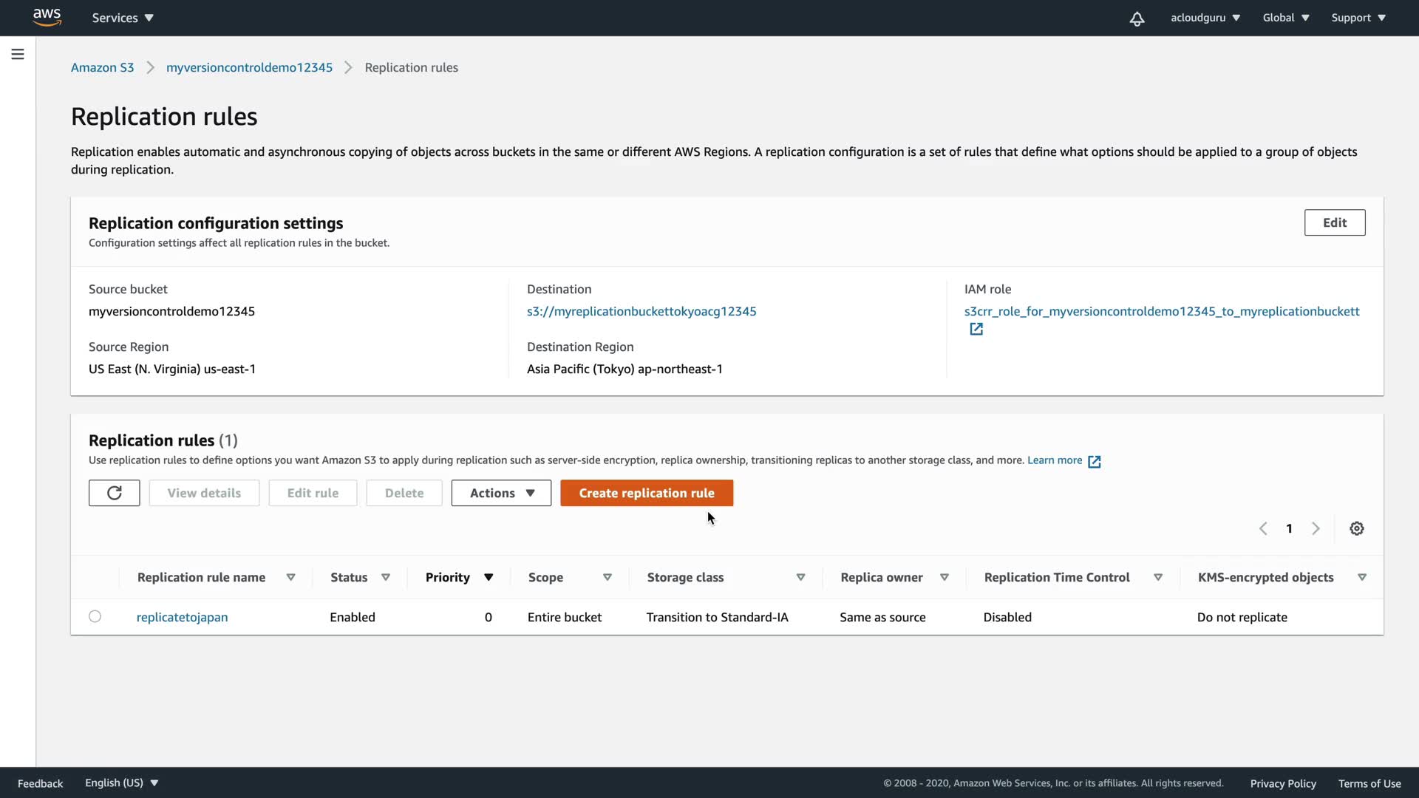Open the notifications bell icon

[x=1137, y=18]
